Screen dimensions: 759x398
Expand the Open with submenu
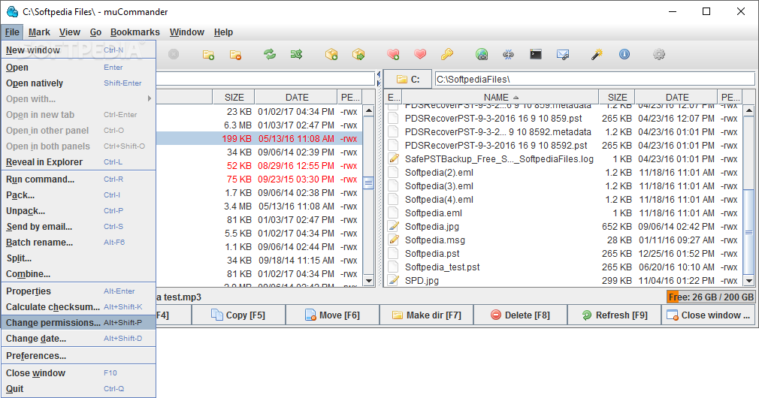78,98
